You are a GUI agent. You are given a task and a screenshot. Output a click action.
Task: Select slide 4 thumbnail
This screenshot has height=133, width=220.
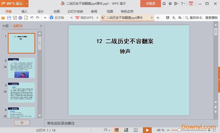pyautogui.click(x=21, y=112)
